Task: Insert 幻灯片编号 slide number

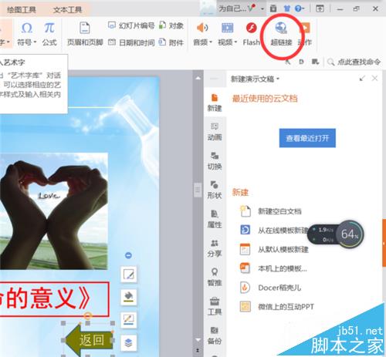Action: [x=131, y=25]
